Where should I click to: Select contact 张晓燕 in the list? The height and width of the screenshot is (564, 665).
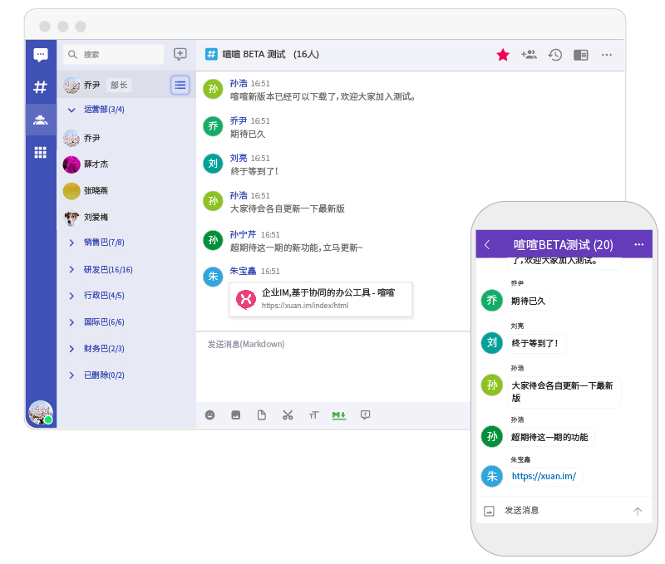(96, 190)
